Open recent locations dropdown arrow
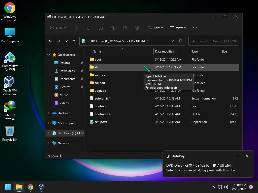 tap(67, 41)
